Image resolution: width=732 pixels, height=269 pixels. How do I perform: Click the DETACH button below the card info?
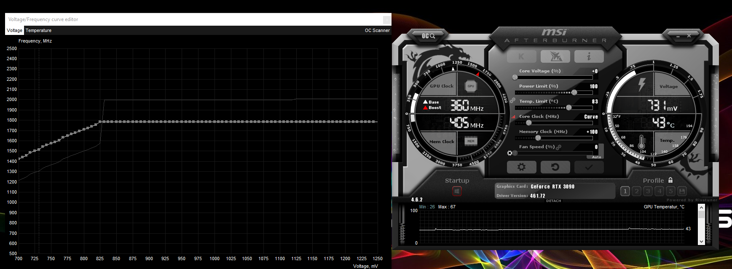pyautogui.click(x=553, y=201)
